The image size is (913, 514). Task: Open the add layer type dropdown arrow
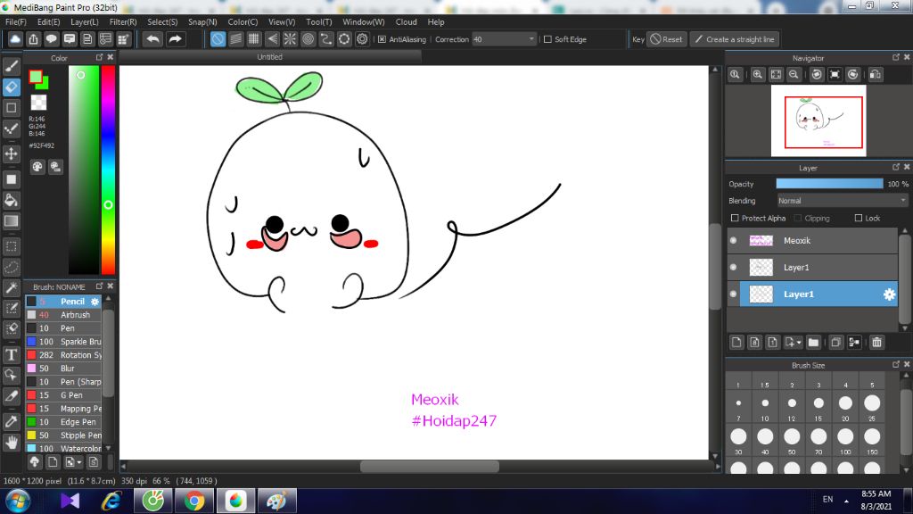(799, 342)
